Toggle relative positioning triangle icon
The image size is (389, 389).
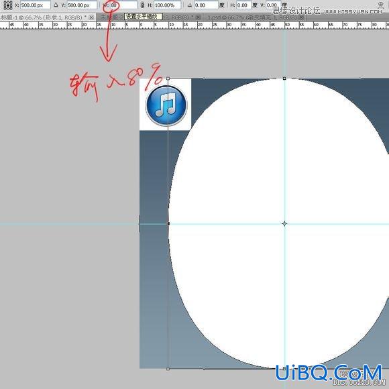(56, 5)
